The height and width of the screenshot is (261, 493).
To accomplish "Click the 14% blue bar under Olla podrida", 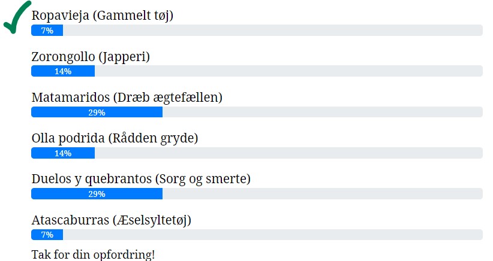I will pyautogui.click(x=63, y=153).
